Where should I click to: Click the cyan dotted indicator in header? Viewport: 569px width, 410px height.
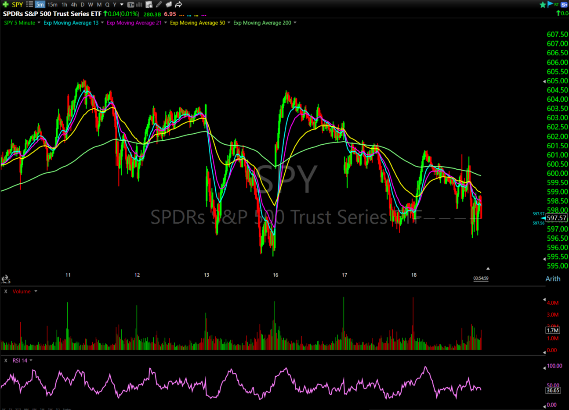[x=189, y=15]
